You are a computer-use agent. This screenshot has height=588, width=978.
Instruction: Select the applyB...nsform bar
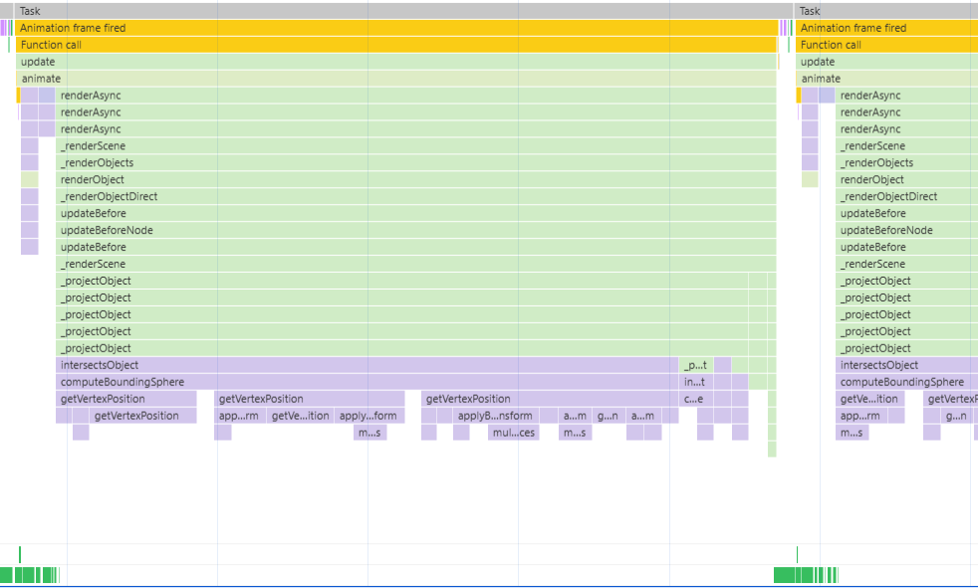point(497,415)
